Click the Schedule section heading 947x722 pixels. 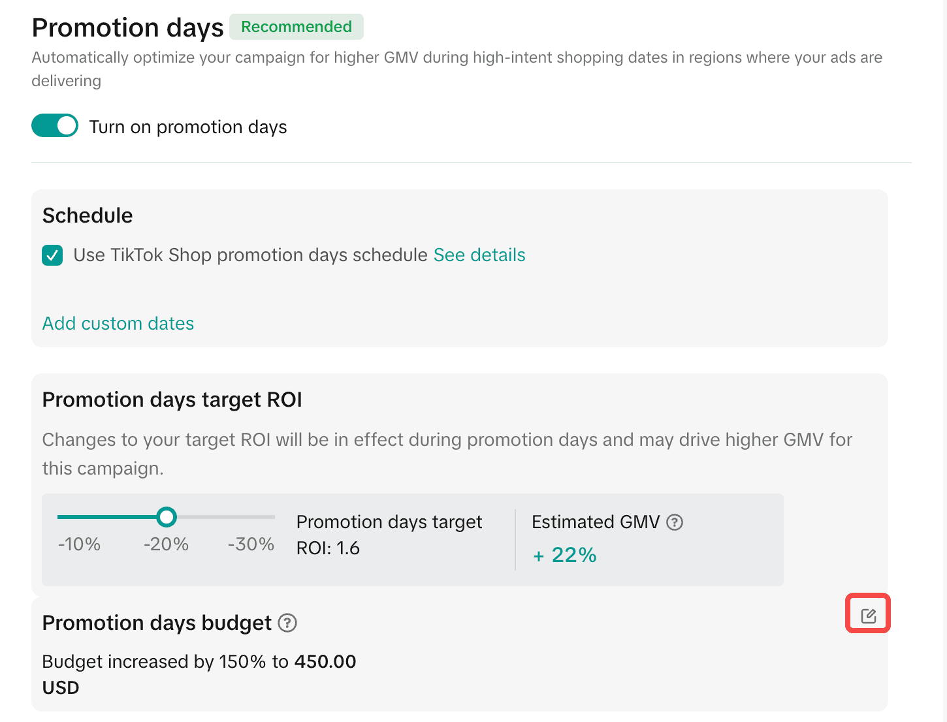coord(88,215)
